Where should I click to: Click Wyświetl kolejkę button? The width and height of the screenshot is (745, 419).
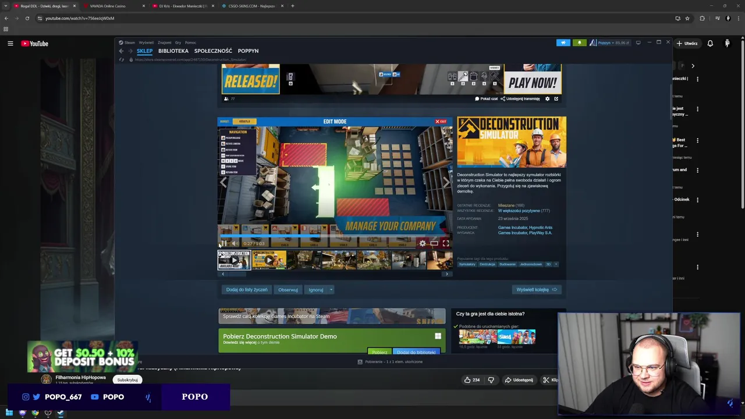pos(537,289)
